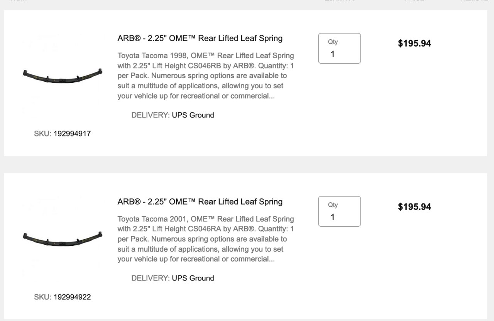Click the SKU label beside 192994922

[x=42, y=297]
